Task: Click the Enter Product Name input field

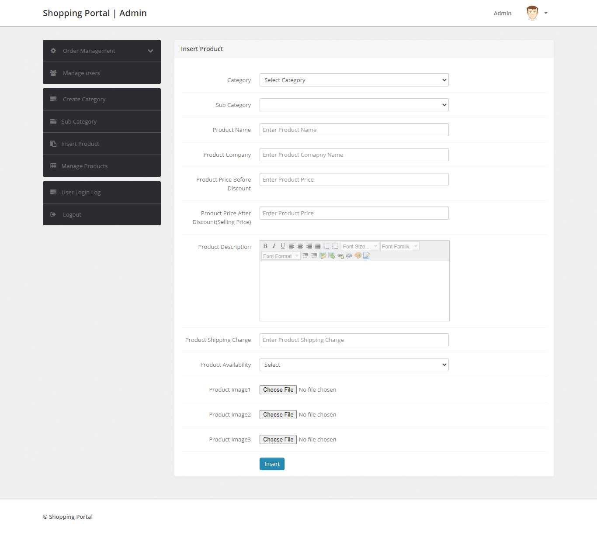Action: coord(354,130)
